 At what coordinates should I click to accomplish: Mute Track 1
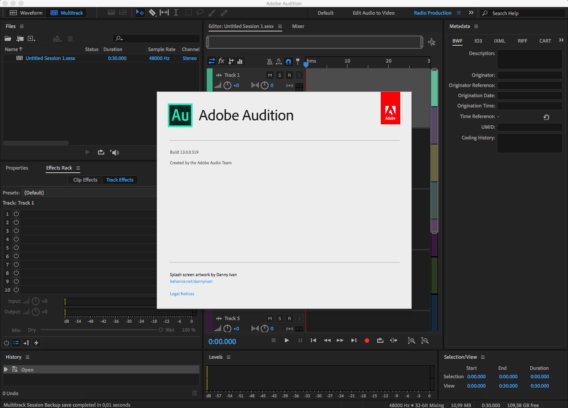click(270, 75)
